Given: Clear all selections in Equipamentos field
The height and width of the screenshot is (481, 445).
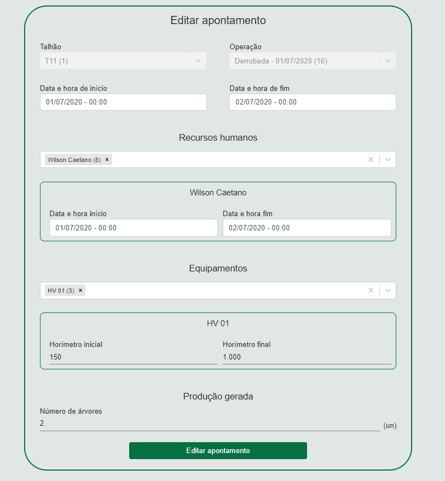Looking at the screenshot, I should pos(371,291).
